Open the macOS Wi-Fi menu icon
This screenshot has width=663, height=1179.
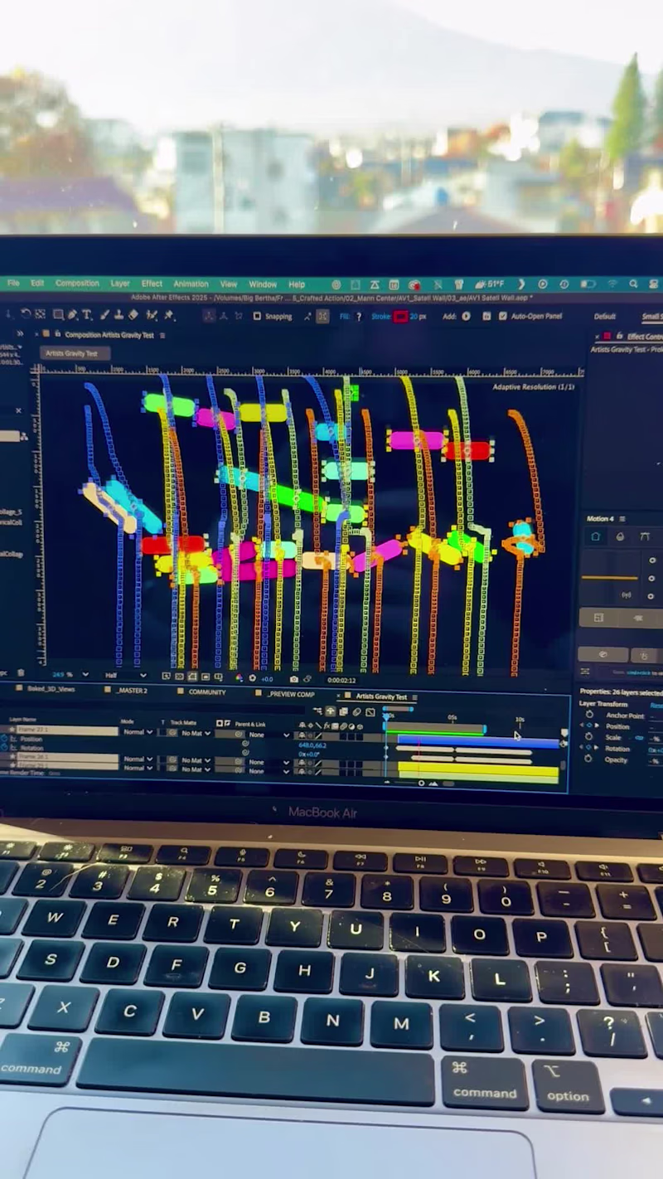(612, 284)
